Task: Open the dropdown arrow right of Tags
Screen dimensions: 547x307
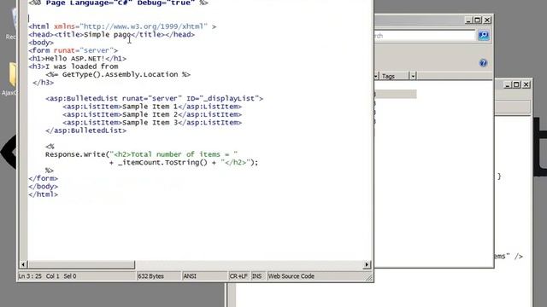Action: point(413,76)
